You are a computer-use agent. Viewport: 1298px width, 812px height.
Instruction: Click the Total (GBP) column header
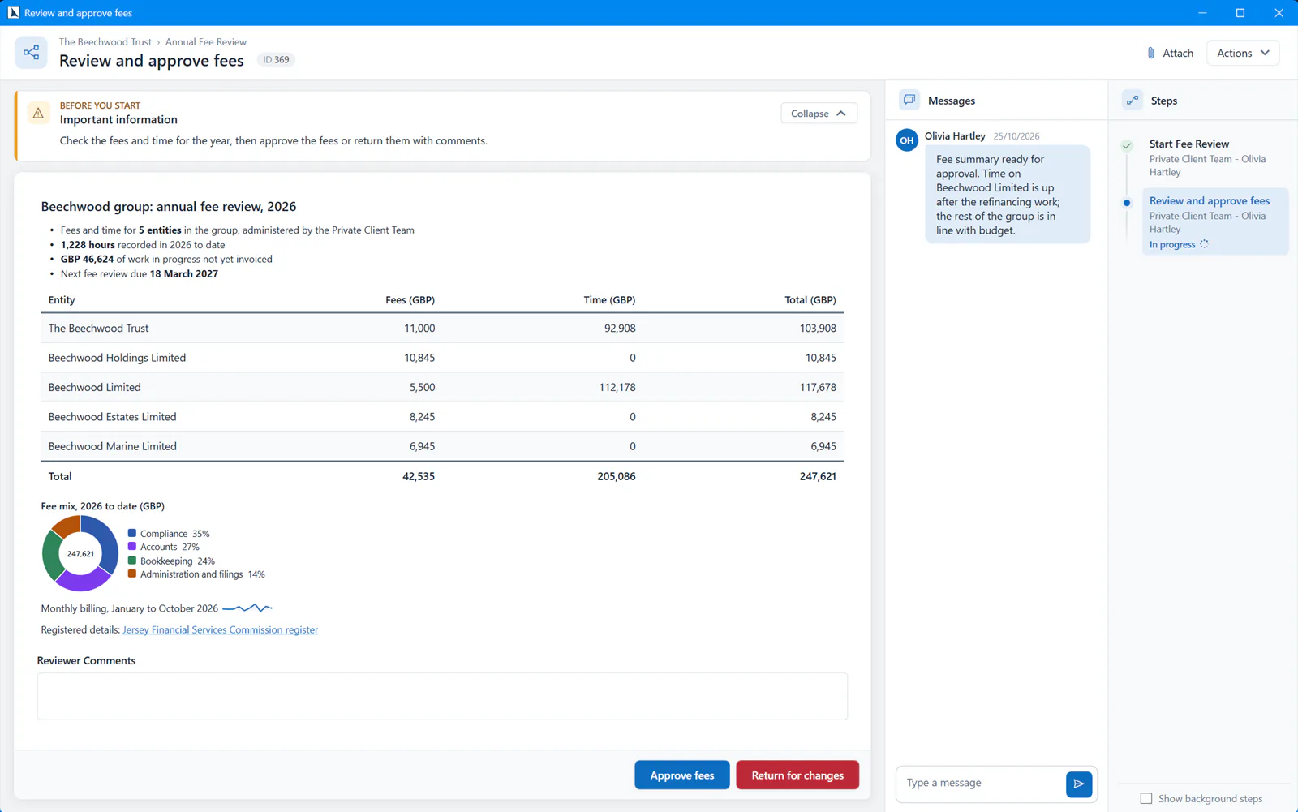click(810, 300)
